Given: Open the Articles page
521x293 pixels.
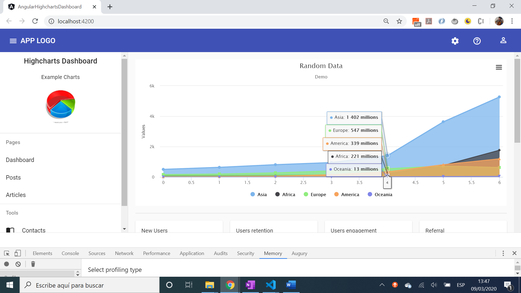Looking at the screenshot, I should click(x=15, y=195).
